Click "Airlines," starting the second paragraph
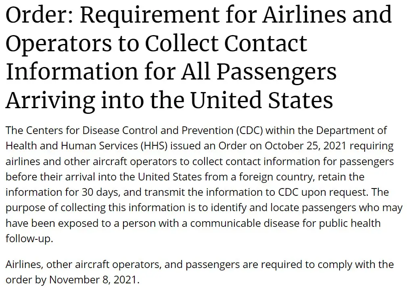The width and height of the screenshot is (407, 287). 24,265
